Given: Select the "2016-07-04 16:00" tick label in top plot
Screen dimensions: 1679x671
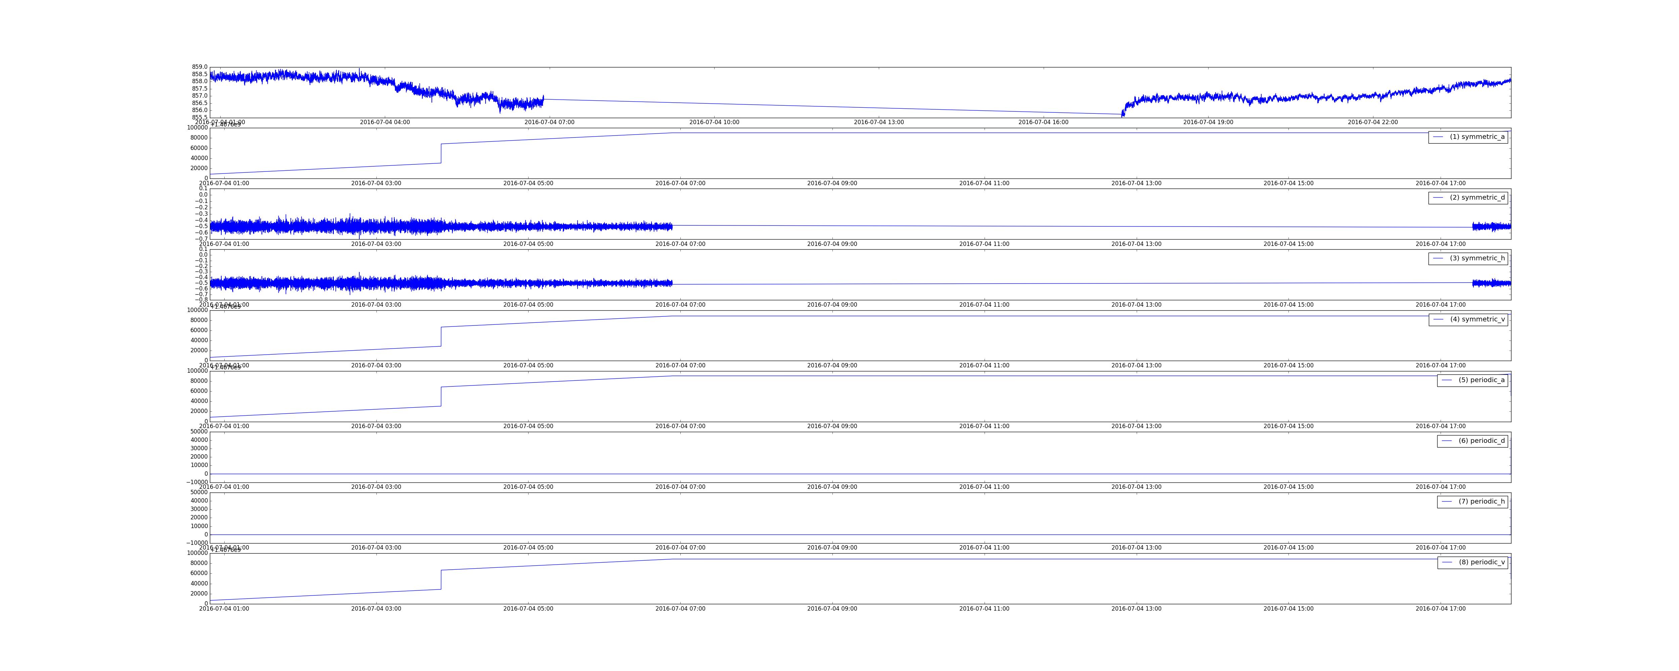Looking at the screenshot, I should [1044, 122].
